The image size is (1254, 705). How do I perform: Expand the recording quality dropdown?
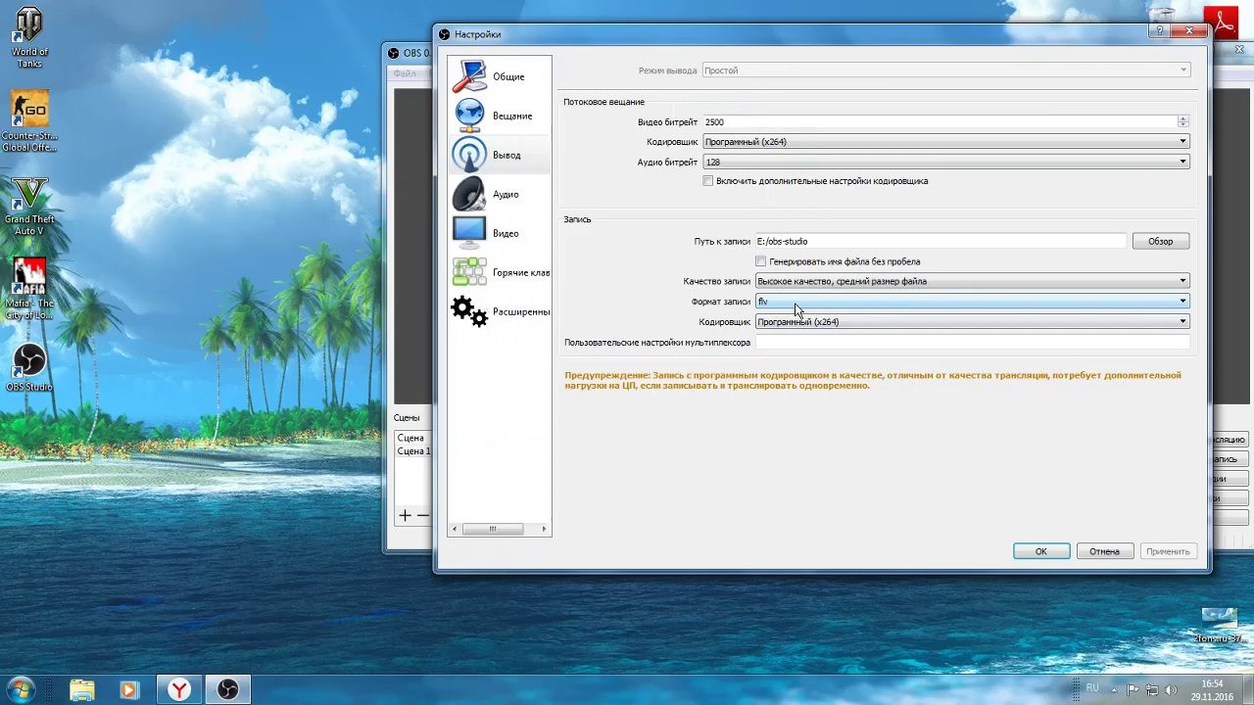(x=972, y=281)
